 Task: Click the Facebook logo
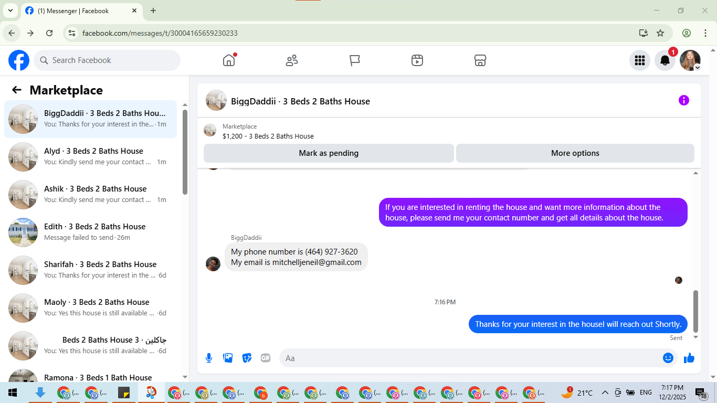click(19, 60)
